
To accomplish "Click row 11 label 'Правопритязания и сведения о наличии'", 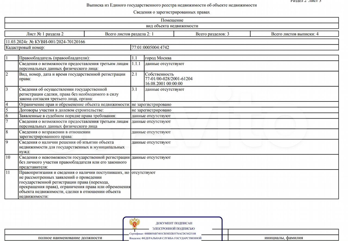I will tap(75, 185).
